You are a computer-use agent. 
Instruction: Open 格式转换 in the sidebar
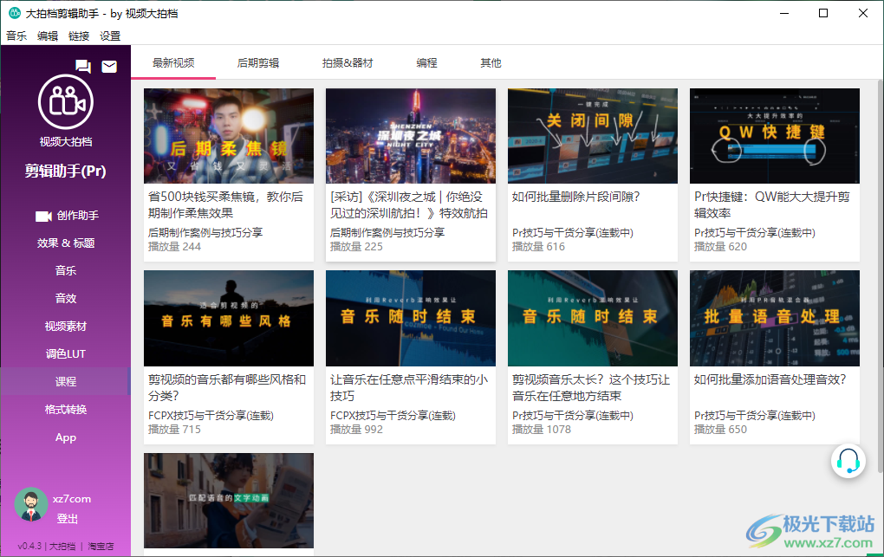(x=65, y=409)
